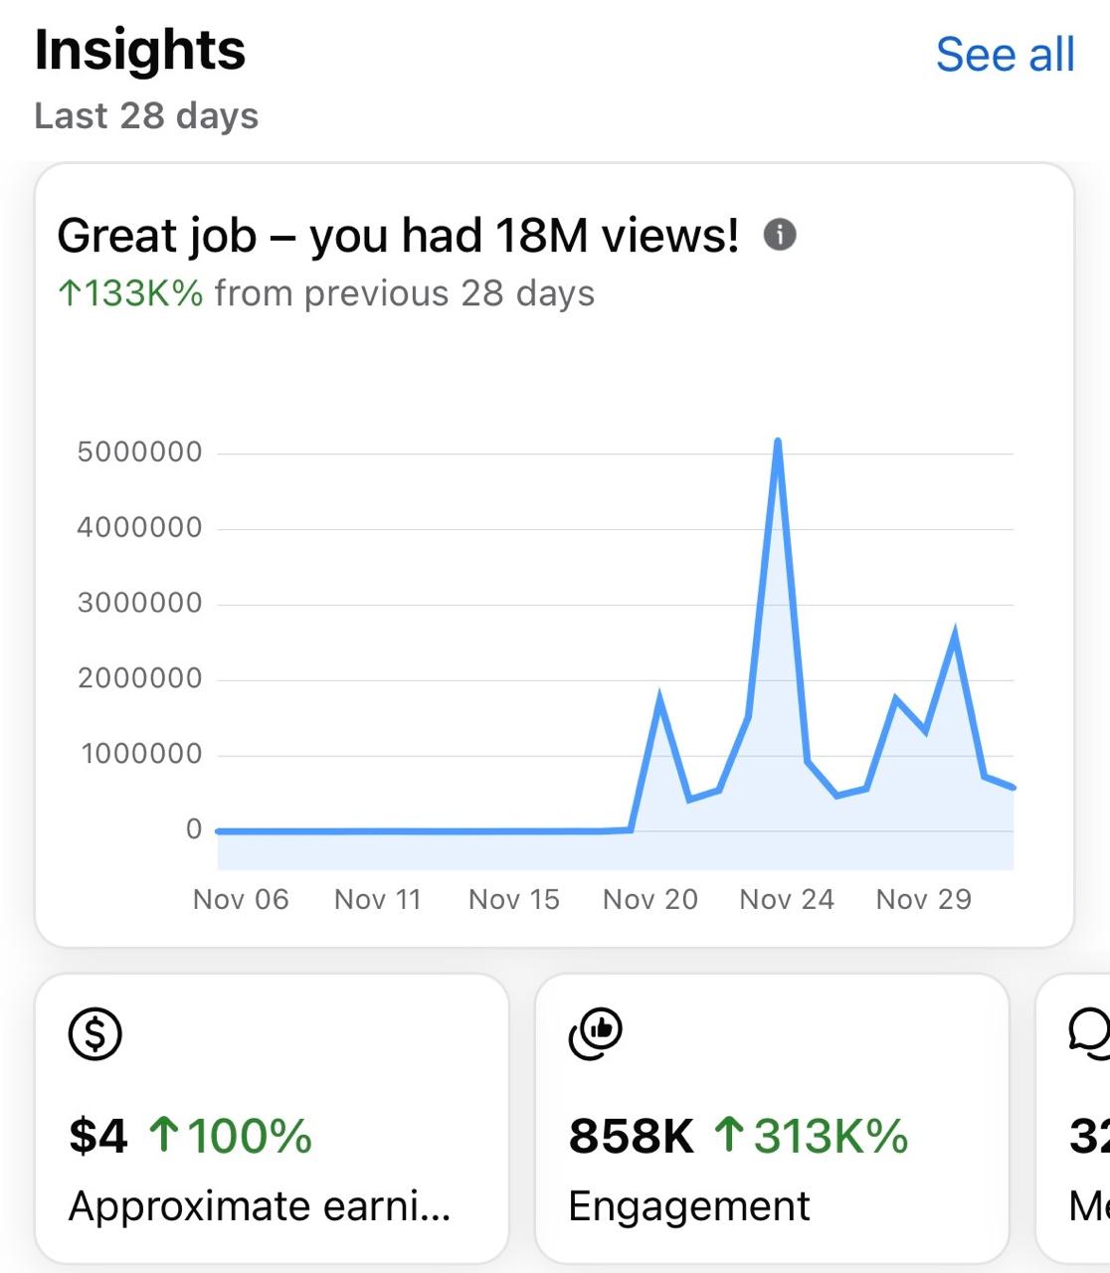Viewport: 1110px width, 1273px height.
Task: Click the speech bubble icon on the rightmost card
Action: (x=1094, y=1034)
